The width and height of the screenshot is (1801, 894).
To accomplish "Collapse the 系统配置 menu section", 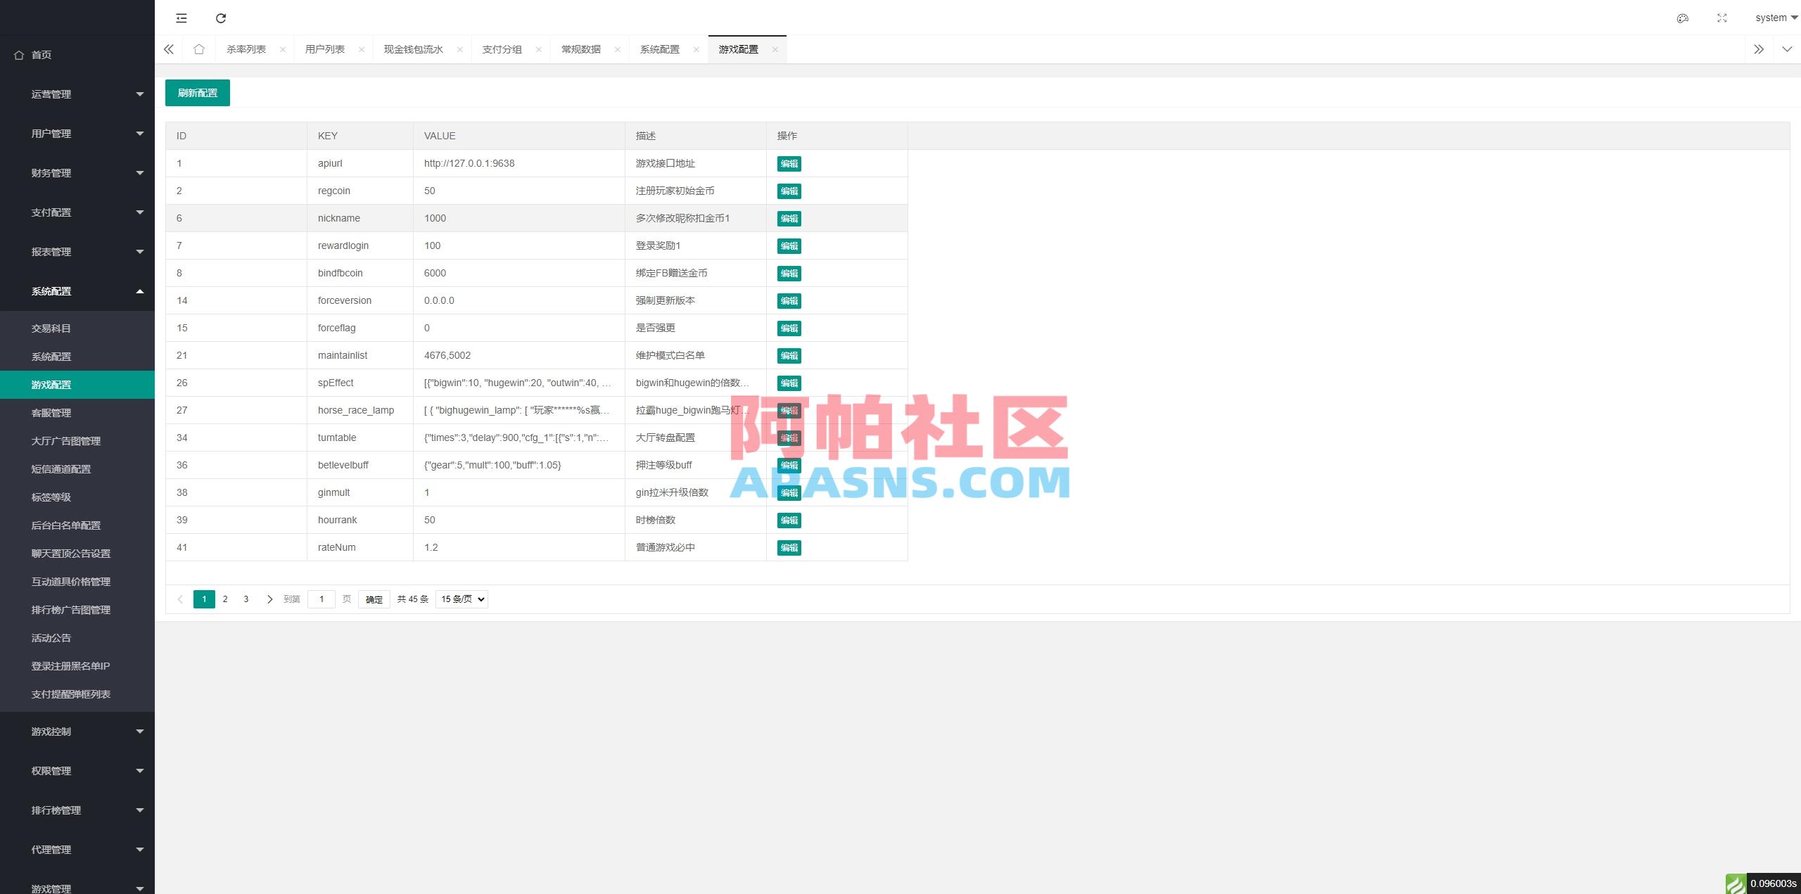I will coord(77,290).
